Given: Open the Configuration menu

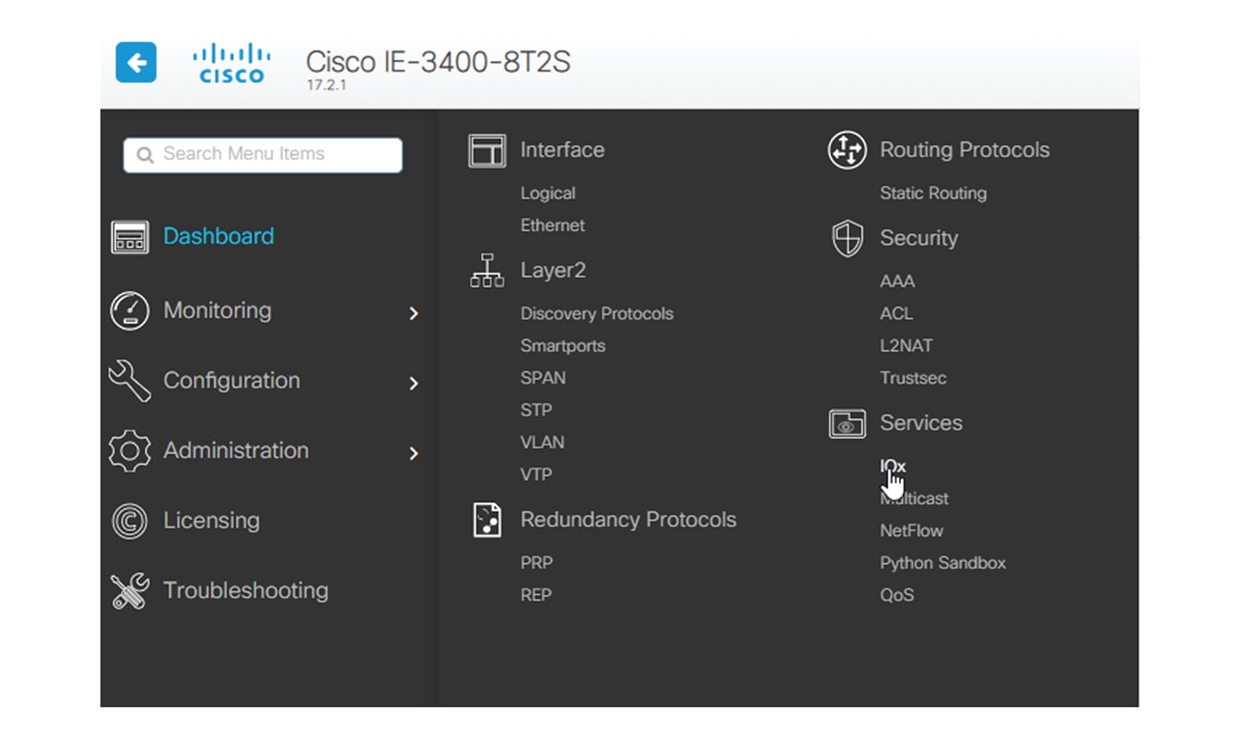Looking at the screenshot, I should click(x=232, y=380).
